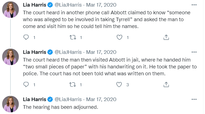Reply to the tweet about another phone call
Screen dimensions: 205x114
[26, 37]
